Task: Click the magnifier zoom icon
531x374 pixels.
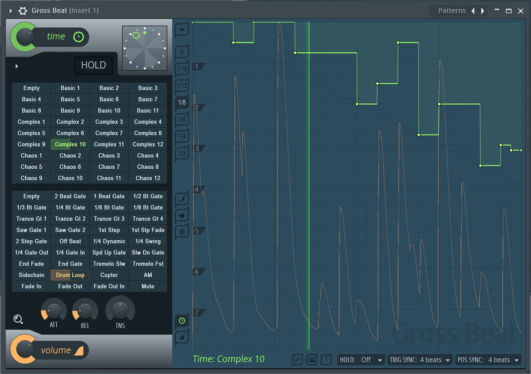Action: click(x=18, y=319)
